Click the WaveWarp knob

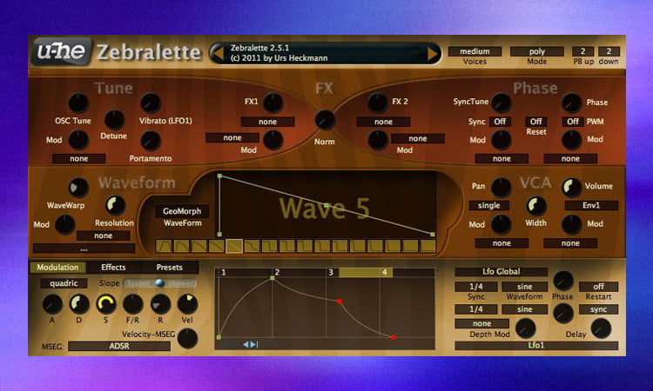click(x=78, y=187)
